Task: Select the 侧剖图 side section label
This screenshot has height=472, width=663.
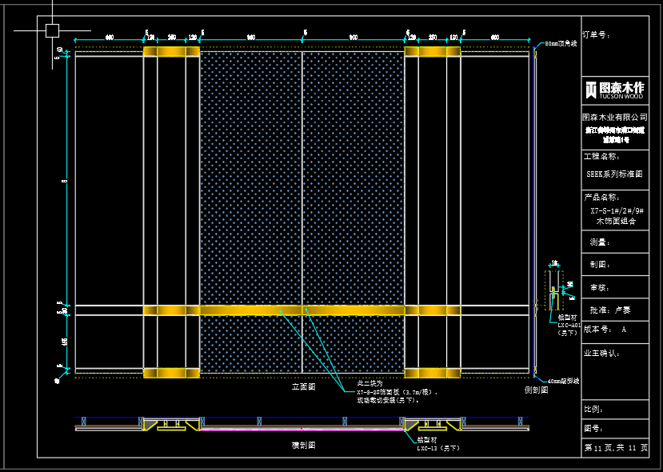Action: [536, 390]
